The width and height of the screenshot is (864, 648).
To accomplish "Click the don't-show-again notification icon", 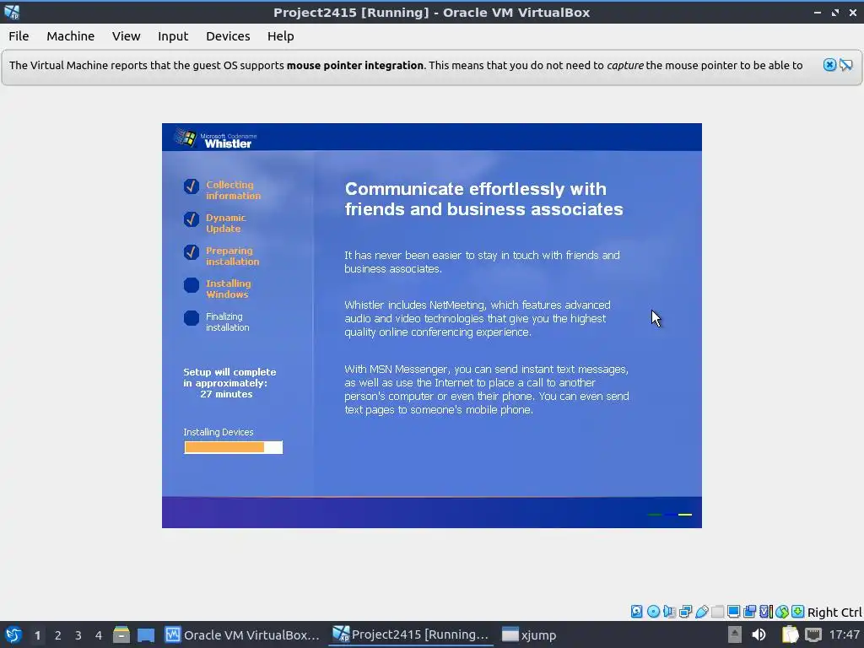I will 845,65.
